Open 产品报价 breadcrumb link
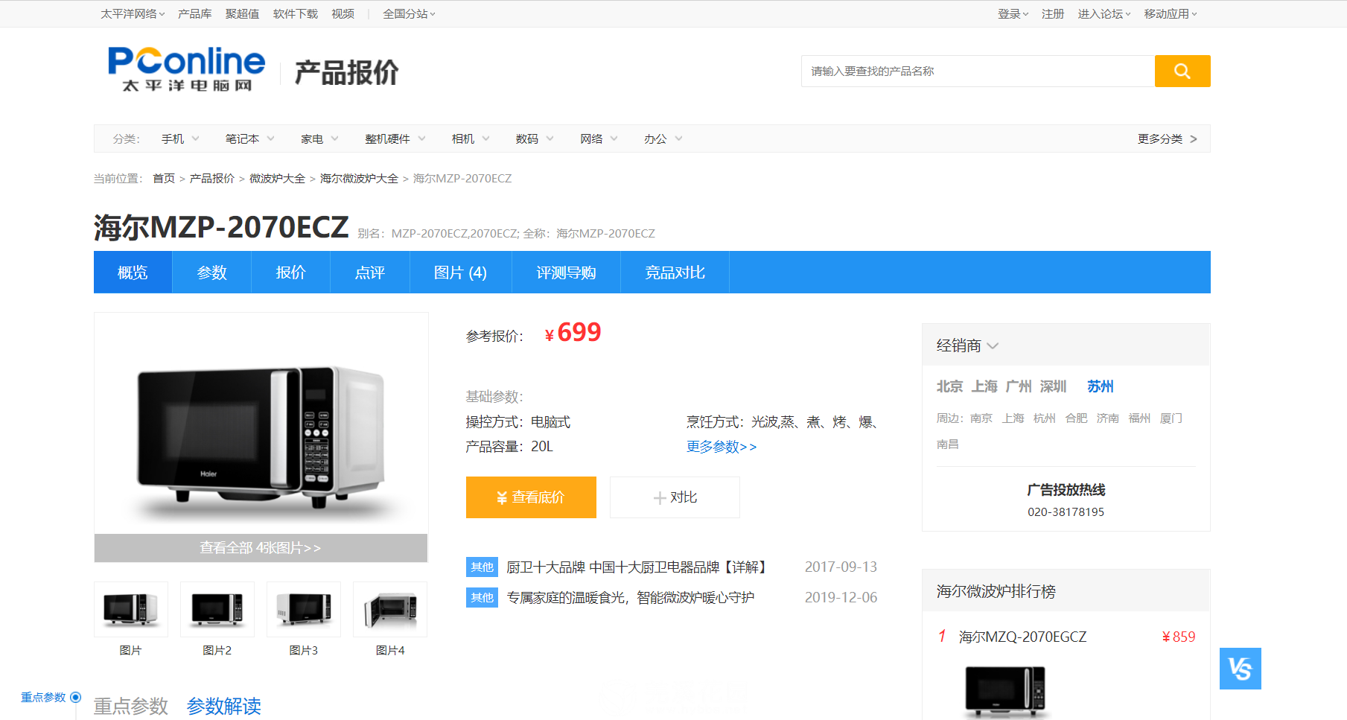The height and width of the screenshot is (720, 1347). pyautogui.click(x=212, y=179)
